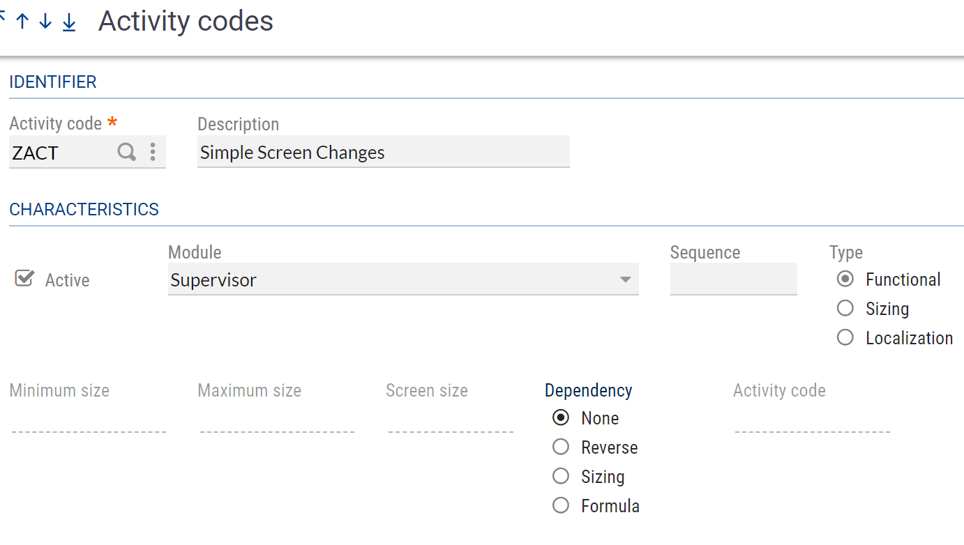
Task: Select Sizing under Dependency options
Action: click(x=561, y=476)
